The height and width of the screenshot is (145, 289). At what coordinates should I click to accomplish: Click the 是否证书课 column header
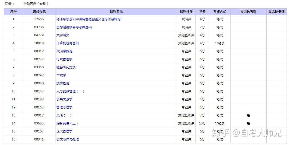point(276,12)
